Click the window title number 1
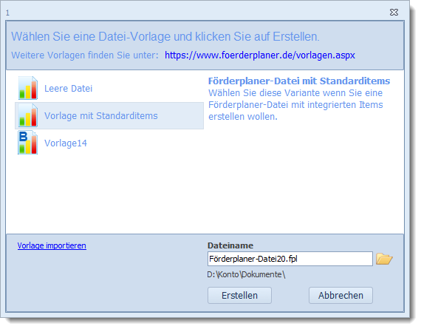Viewport: 421px width, 329px height. (x=7, y=13)
